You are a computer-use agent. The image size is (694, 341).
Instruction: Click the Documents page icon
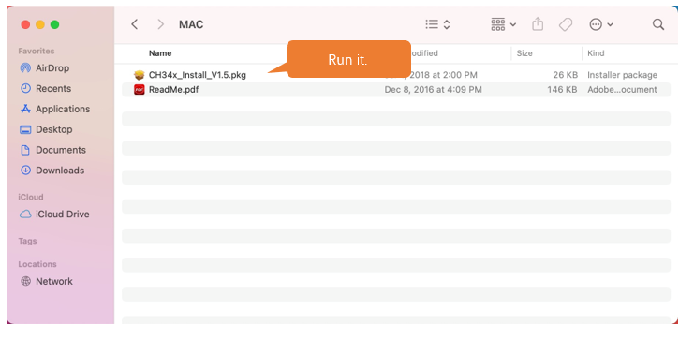click(x=25, y=150)
